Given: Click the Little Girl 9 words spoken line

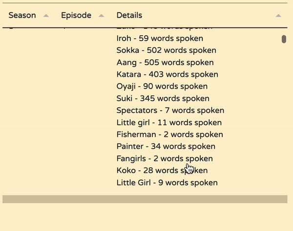Looking at the screenshot, I should pyautogui.click(x=167, y=183).
